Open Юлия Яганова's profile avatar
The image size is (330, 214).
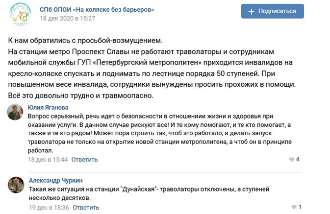pyautogui.click(x=15, y=112)
